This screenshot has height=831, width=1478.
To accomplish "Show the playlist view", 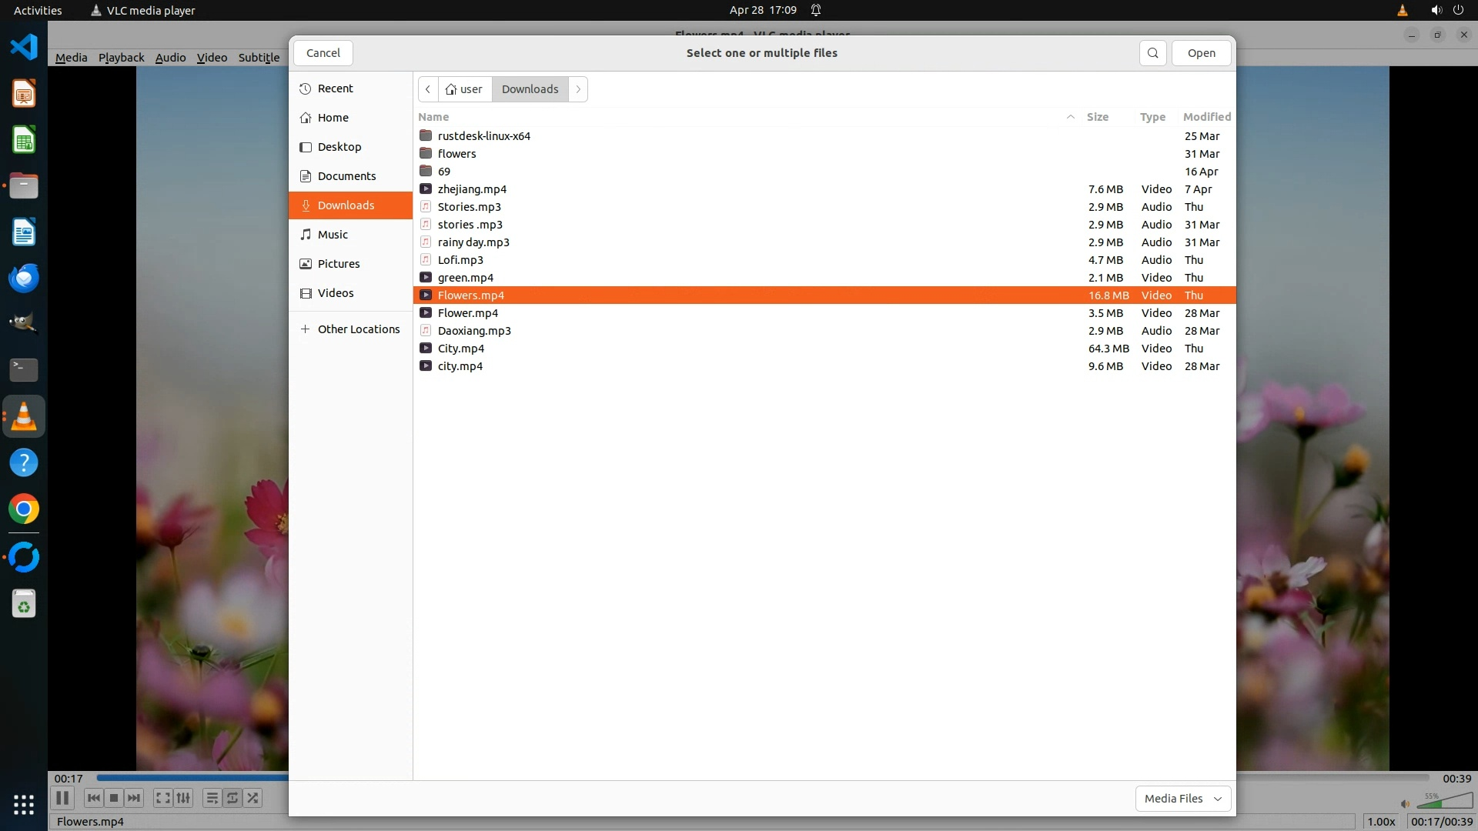I will click(212, 798).
